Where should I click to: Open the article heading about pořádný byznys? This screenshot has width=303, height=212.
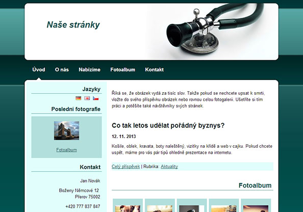pyautogui.click(x=168, y=125)
